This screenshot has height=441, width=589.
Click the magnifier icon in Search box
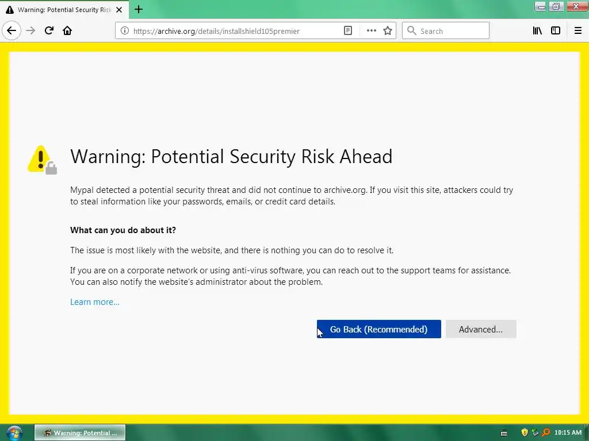tap(412, 31)
